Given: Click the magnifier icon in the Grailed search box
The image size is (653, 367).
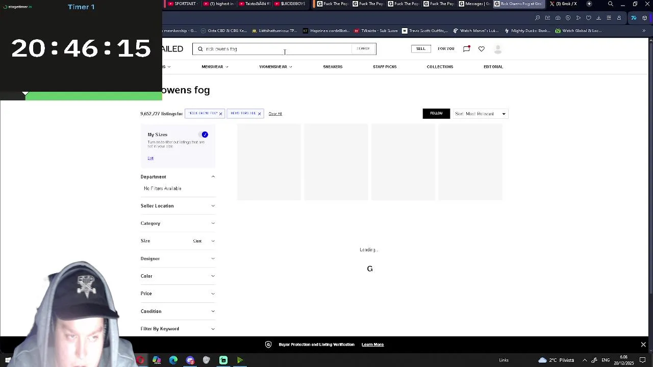Looking at the screenshot, I should tap(200, 49).
